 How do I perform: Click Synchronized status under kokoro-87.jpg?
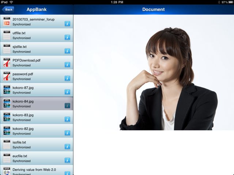(x=22, y=93)
